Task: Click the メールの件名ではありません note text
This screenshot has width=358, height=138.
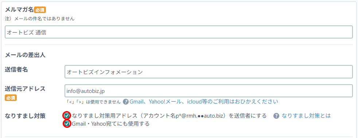Action: coord(44,19)
